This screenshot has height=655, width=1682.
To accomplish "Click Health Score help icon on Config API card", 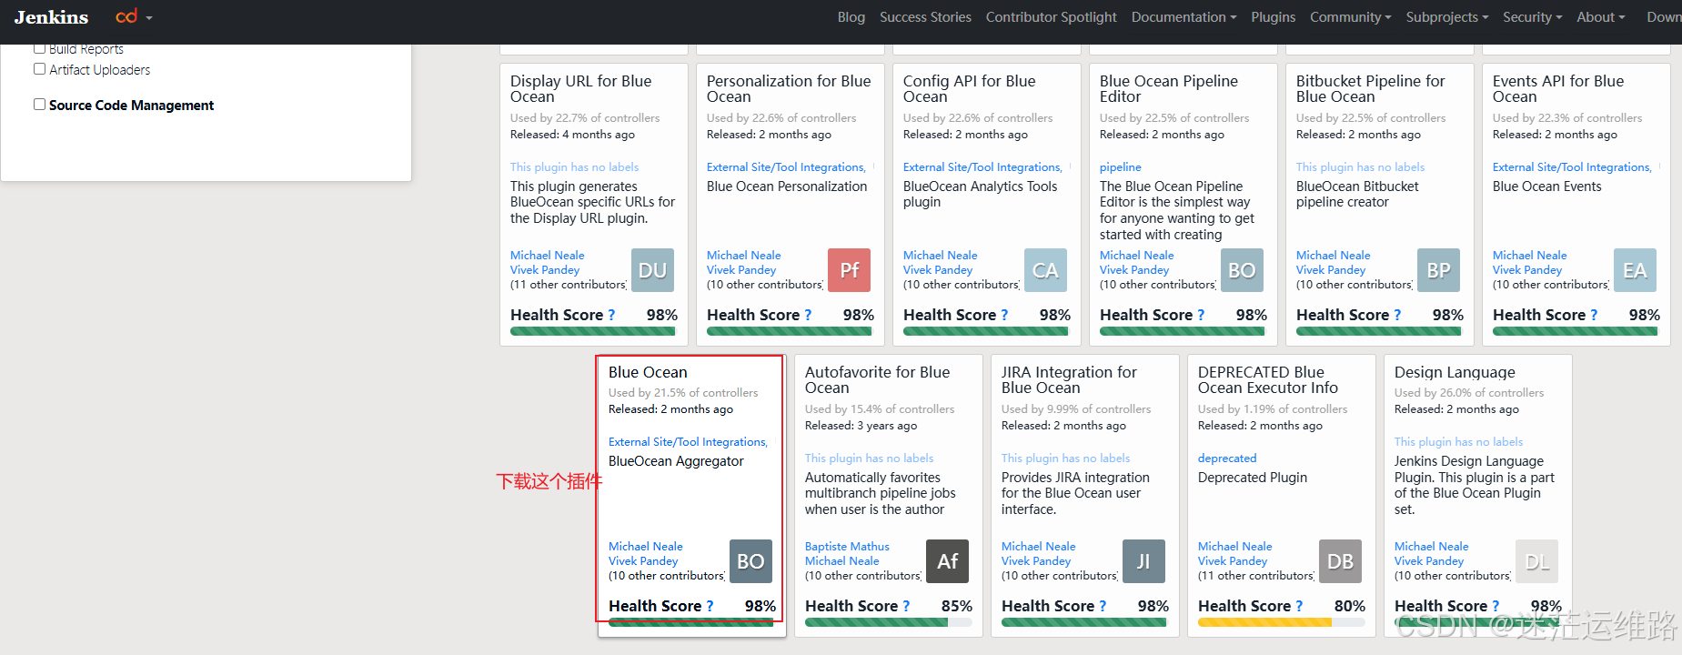I will [1004, 315].
